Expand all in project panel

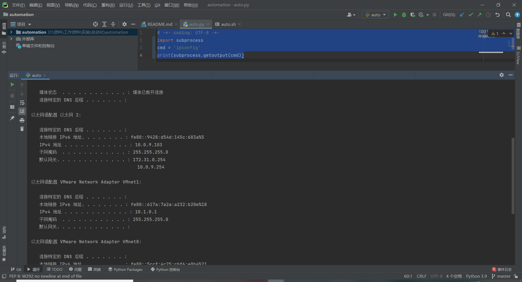(x=104, y=24)
